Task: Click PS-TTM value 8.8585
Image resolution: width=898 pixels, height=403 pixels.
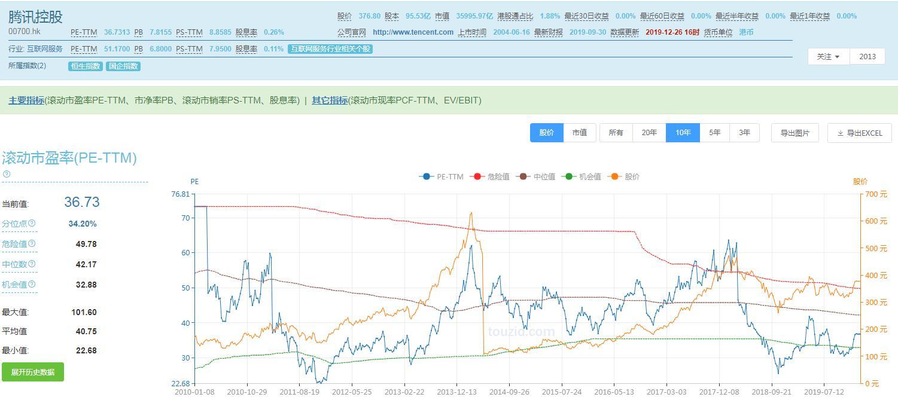Action: [220, 32]
